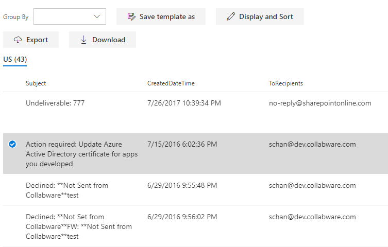388x247 pixels.
Task: Sort by the CreatedDateTime column header
Action: click(x=171, y=83)
